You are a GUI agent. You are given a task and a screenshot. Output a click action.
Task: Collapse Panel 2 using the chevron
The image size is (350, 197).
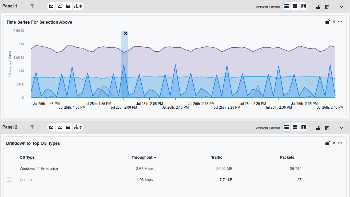point(341,128)
